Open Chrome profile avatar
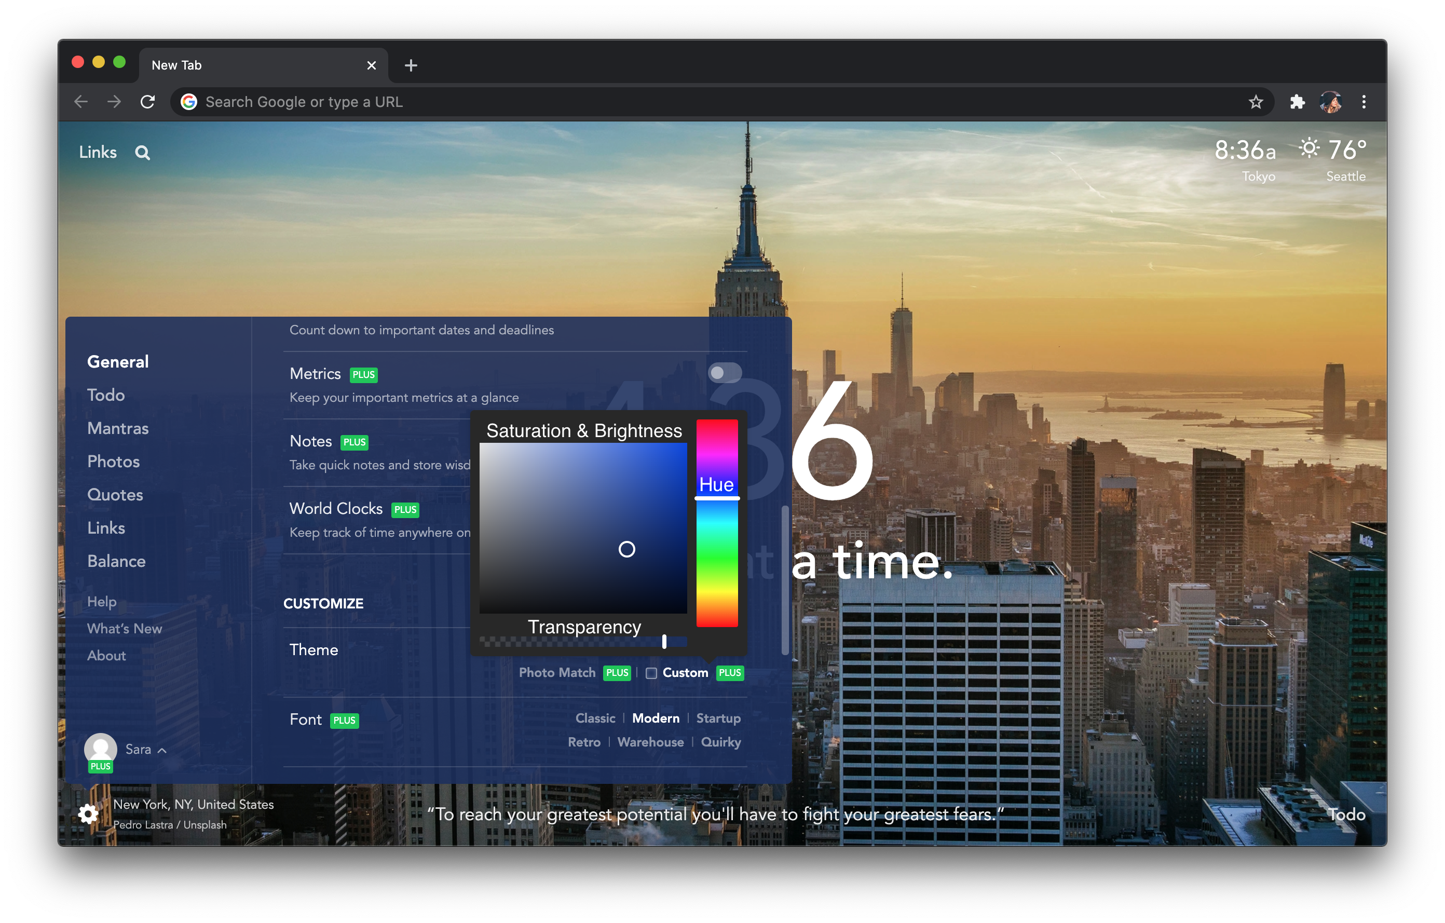1445x923 pixels. pos(1330,102)
